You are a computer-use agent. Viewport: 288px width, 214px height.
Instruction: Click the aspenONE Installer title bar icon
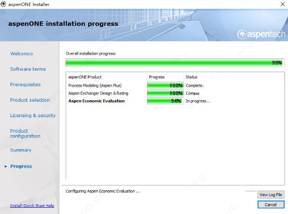(3, 4)
